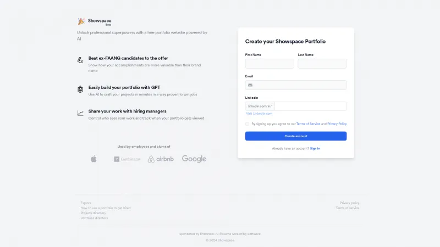440x247 pixels.
Task: Click the hiring managers chart icon
Action: [x=80, y=113]
